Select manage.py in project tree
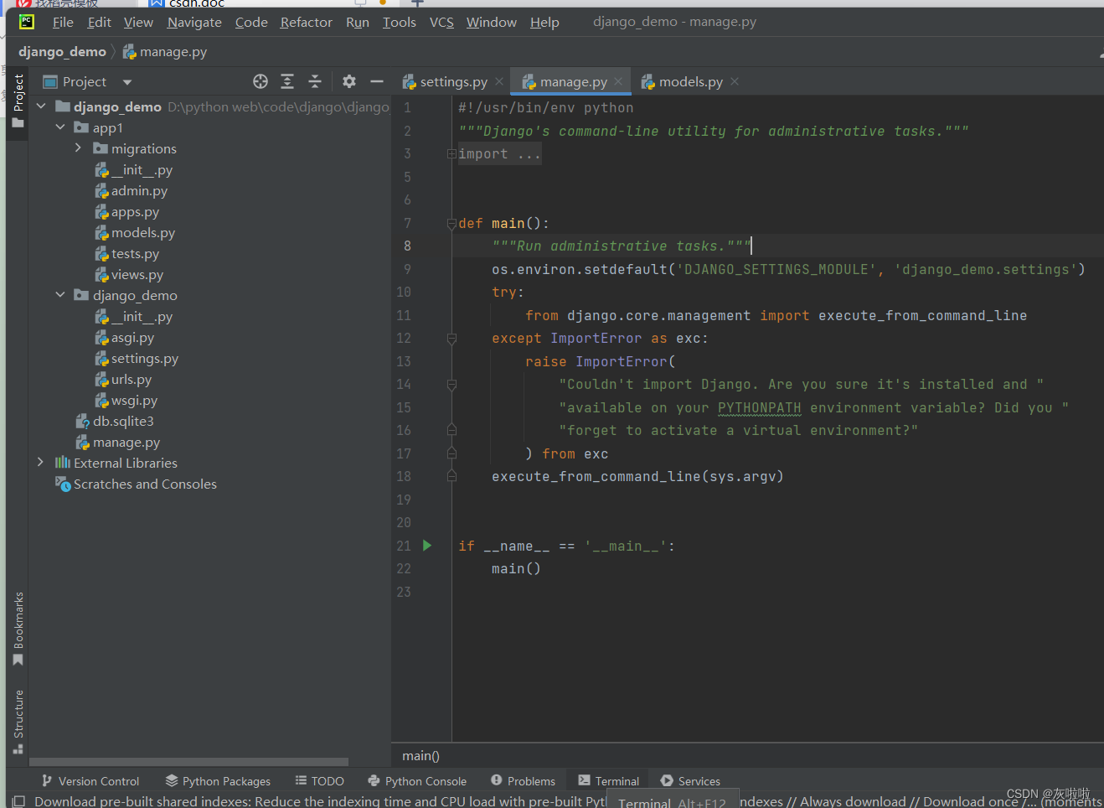This screenshot has height=808, width=1104. tap(118, 443)
